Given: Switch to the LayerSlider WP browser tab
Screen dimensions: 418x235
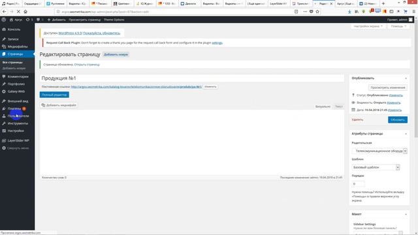Looking at the screenshot, I should coord(279,4).
